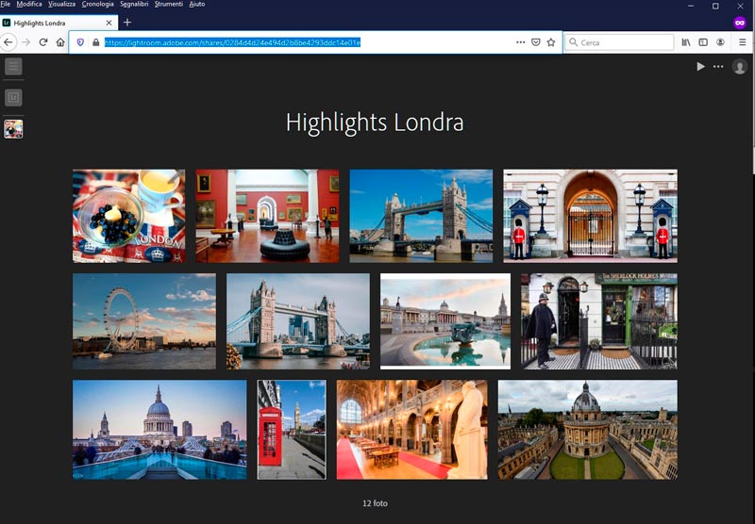Click the Lightroom user profile avatar
755x524 pixels.
pos(740,67)
